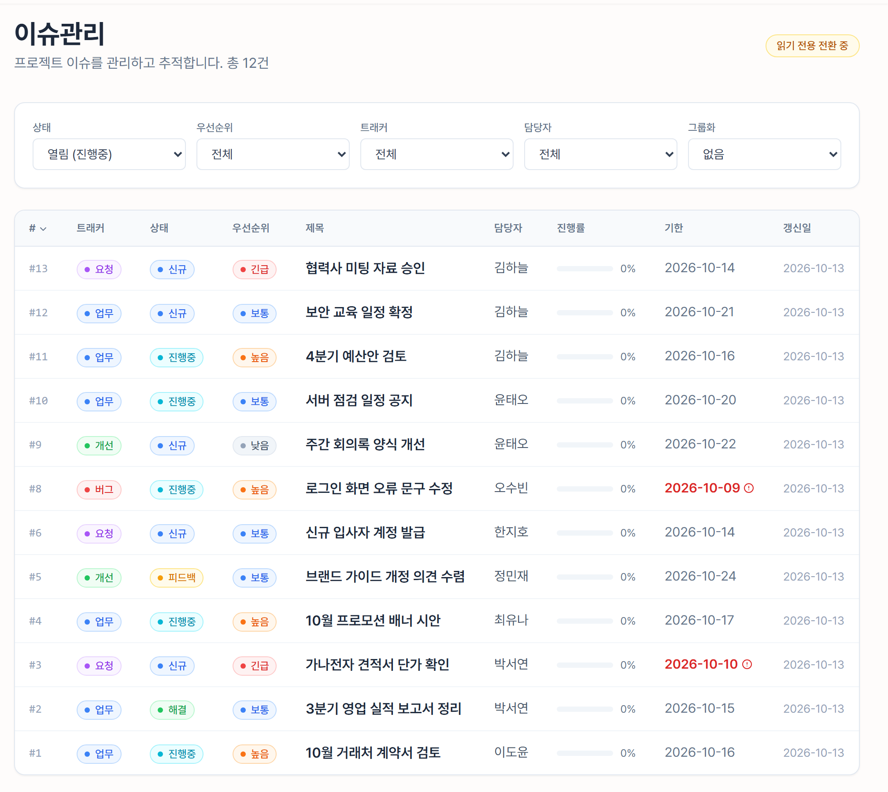
Task: Open the 상태 filter dropdown
Action: point(109,154)
